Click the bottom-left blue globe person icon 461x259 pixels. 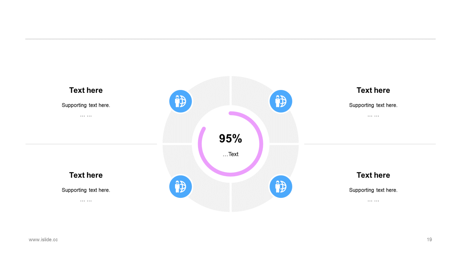tap(180, 186)
